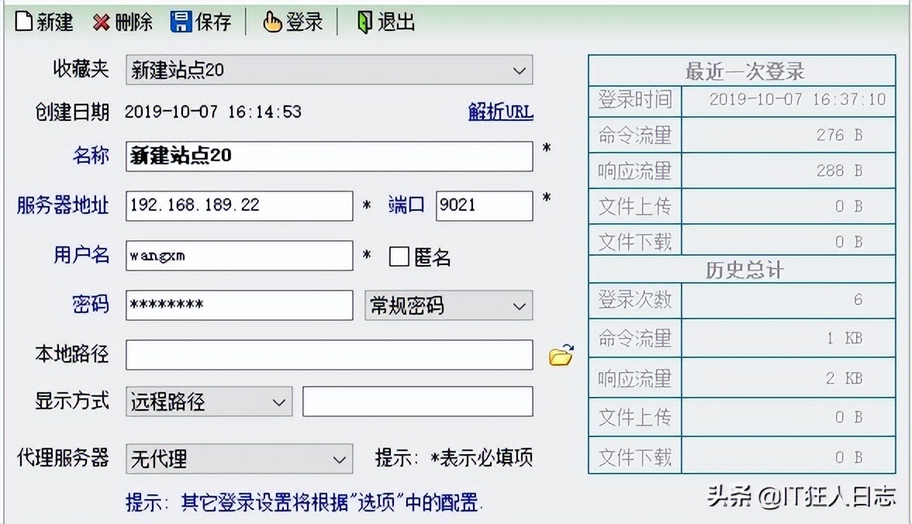Click the 登录次数 value 6

858,299
